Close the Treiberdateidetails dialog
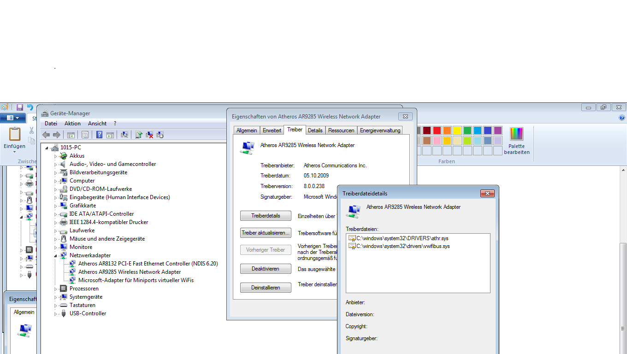Image resolution: width=627 pixels, height=354 pixels. [487, 194]
